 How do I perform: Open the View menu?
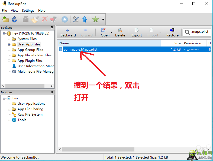click(14, 11)
